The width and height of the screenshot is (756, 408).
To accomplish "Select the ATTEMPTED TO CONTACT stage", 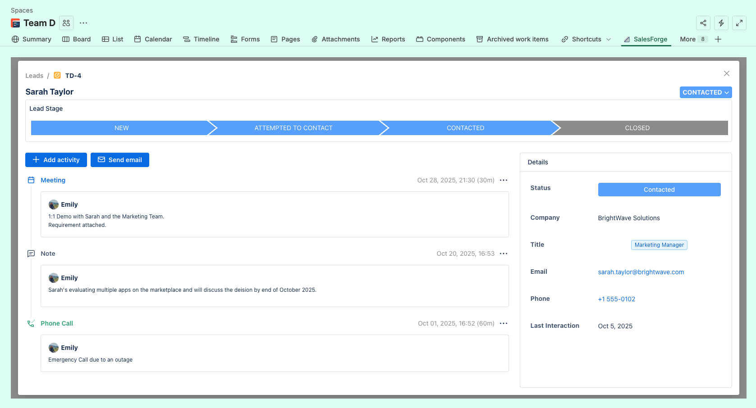I will point(293,128).
